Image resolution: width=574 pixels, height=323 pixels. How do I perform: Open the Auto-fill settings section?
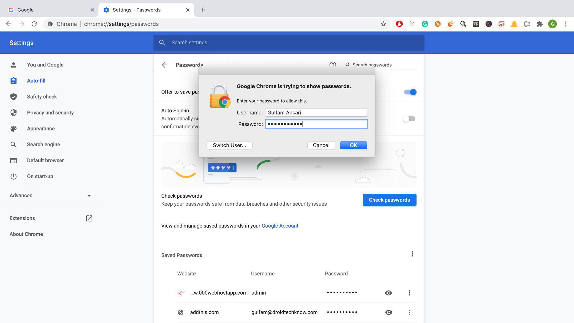(36, 81)
